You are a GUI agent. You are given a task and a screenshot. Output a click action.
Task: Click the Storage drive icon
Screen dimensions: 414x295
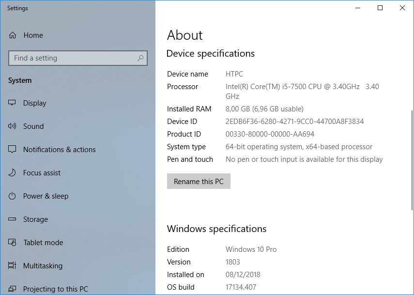(x=12, y=219)
